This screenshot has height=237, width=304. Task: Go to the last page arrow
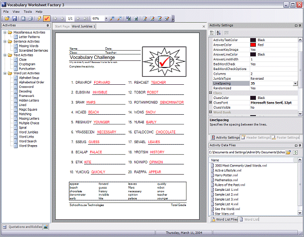pyautogui.click(x=85, y=18)
